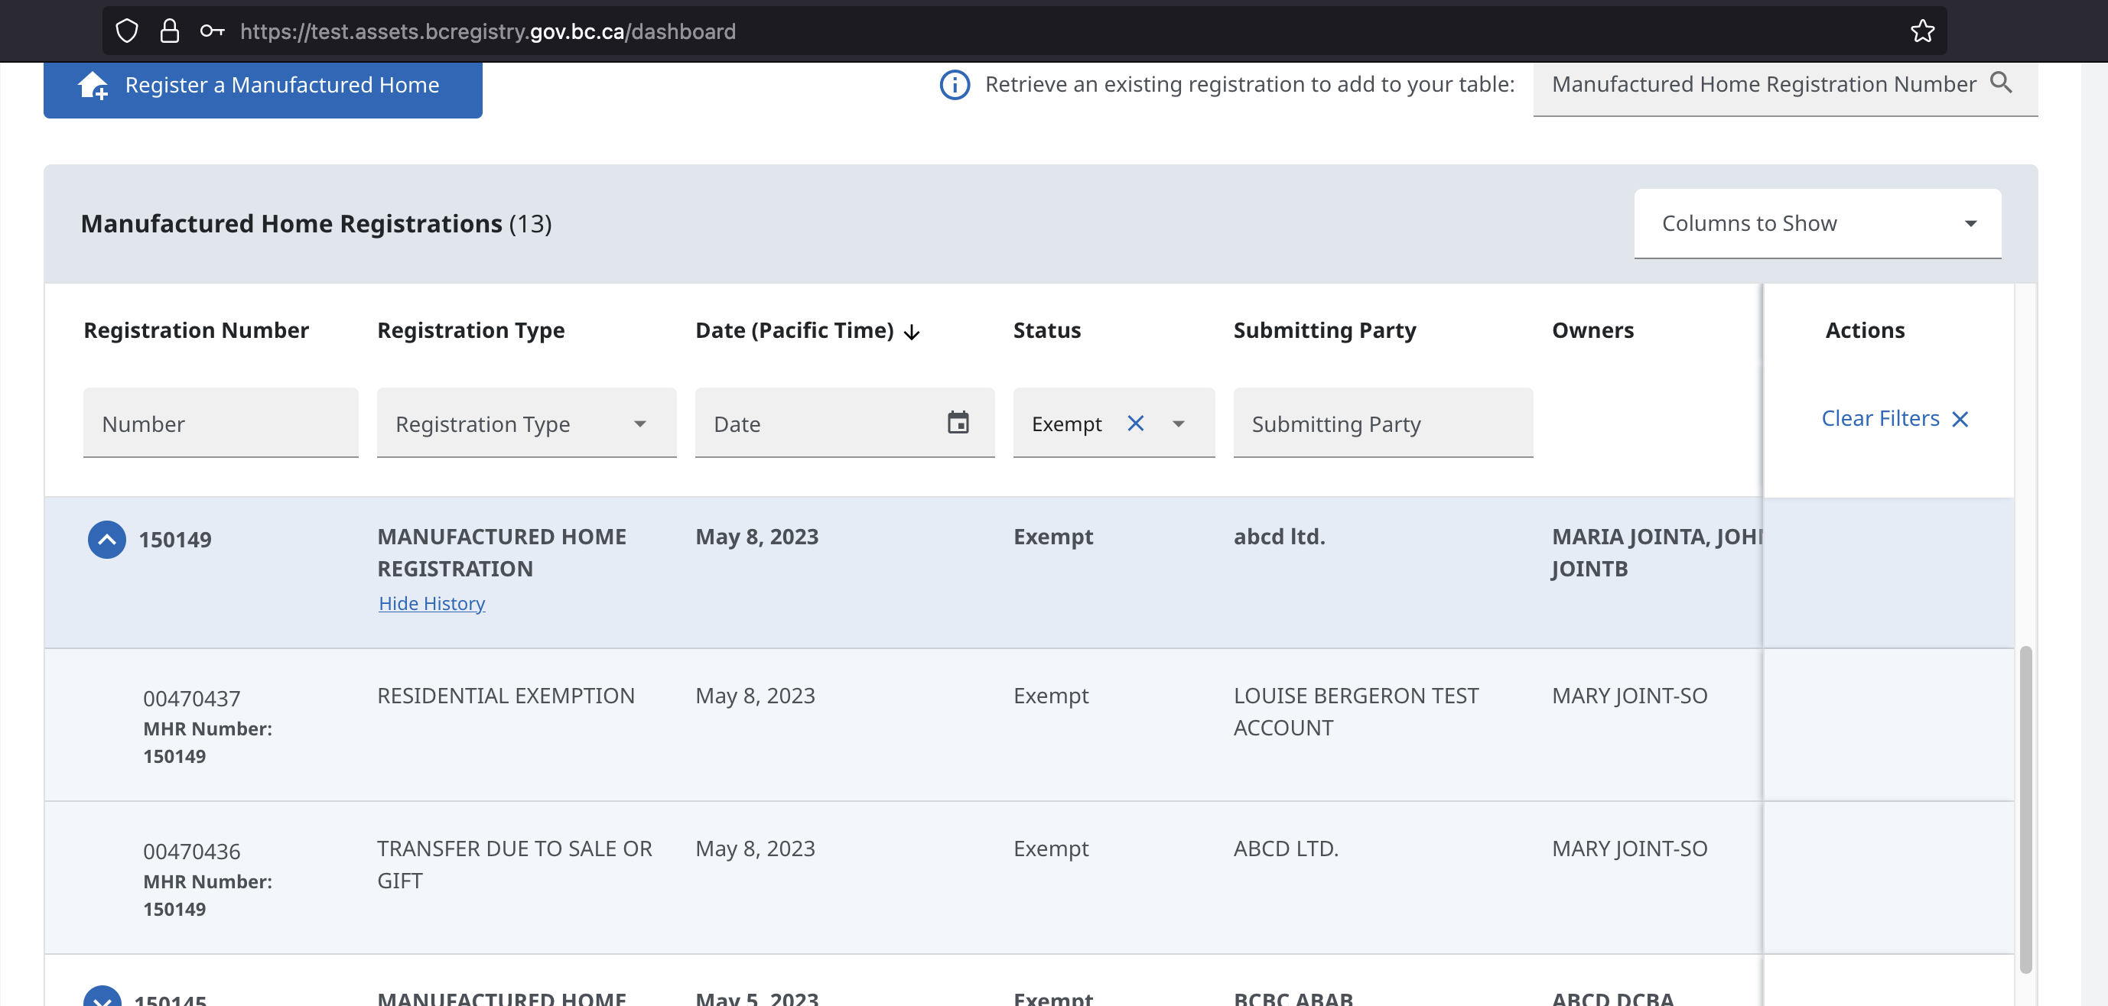Click ABCD LTD. cell in row 00470436

coord(1286,849)
